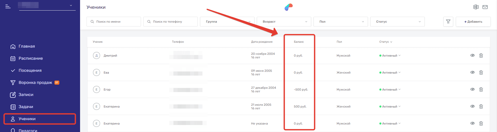The height and width of the screenshot is (132, 497).
Task: Open Активный status dropdown for Дмитрий
Action: [390, 56]
